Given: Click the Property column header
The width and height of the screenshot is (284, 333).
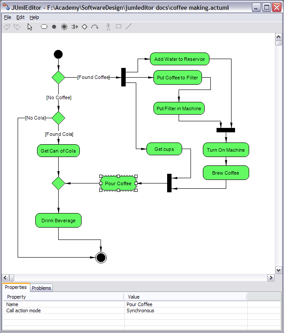Looking at the screenshot, I should pyautogui.click(x=64, y=297).
